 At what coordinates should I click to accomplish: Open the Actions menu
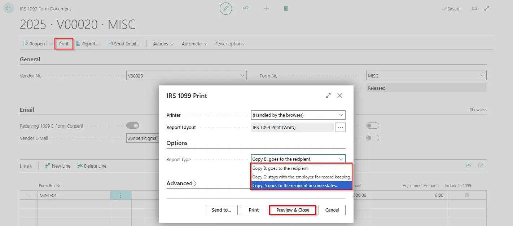click(163, 44)
